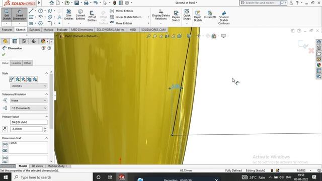Toggle Instant2D mode
Image resolution: width=322 pixels, height=181 pixels.
click(x=210, y=15)
